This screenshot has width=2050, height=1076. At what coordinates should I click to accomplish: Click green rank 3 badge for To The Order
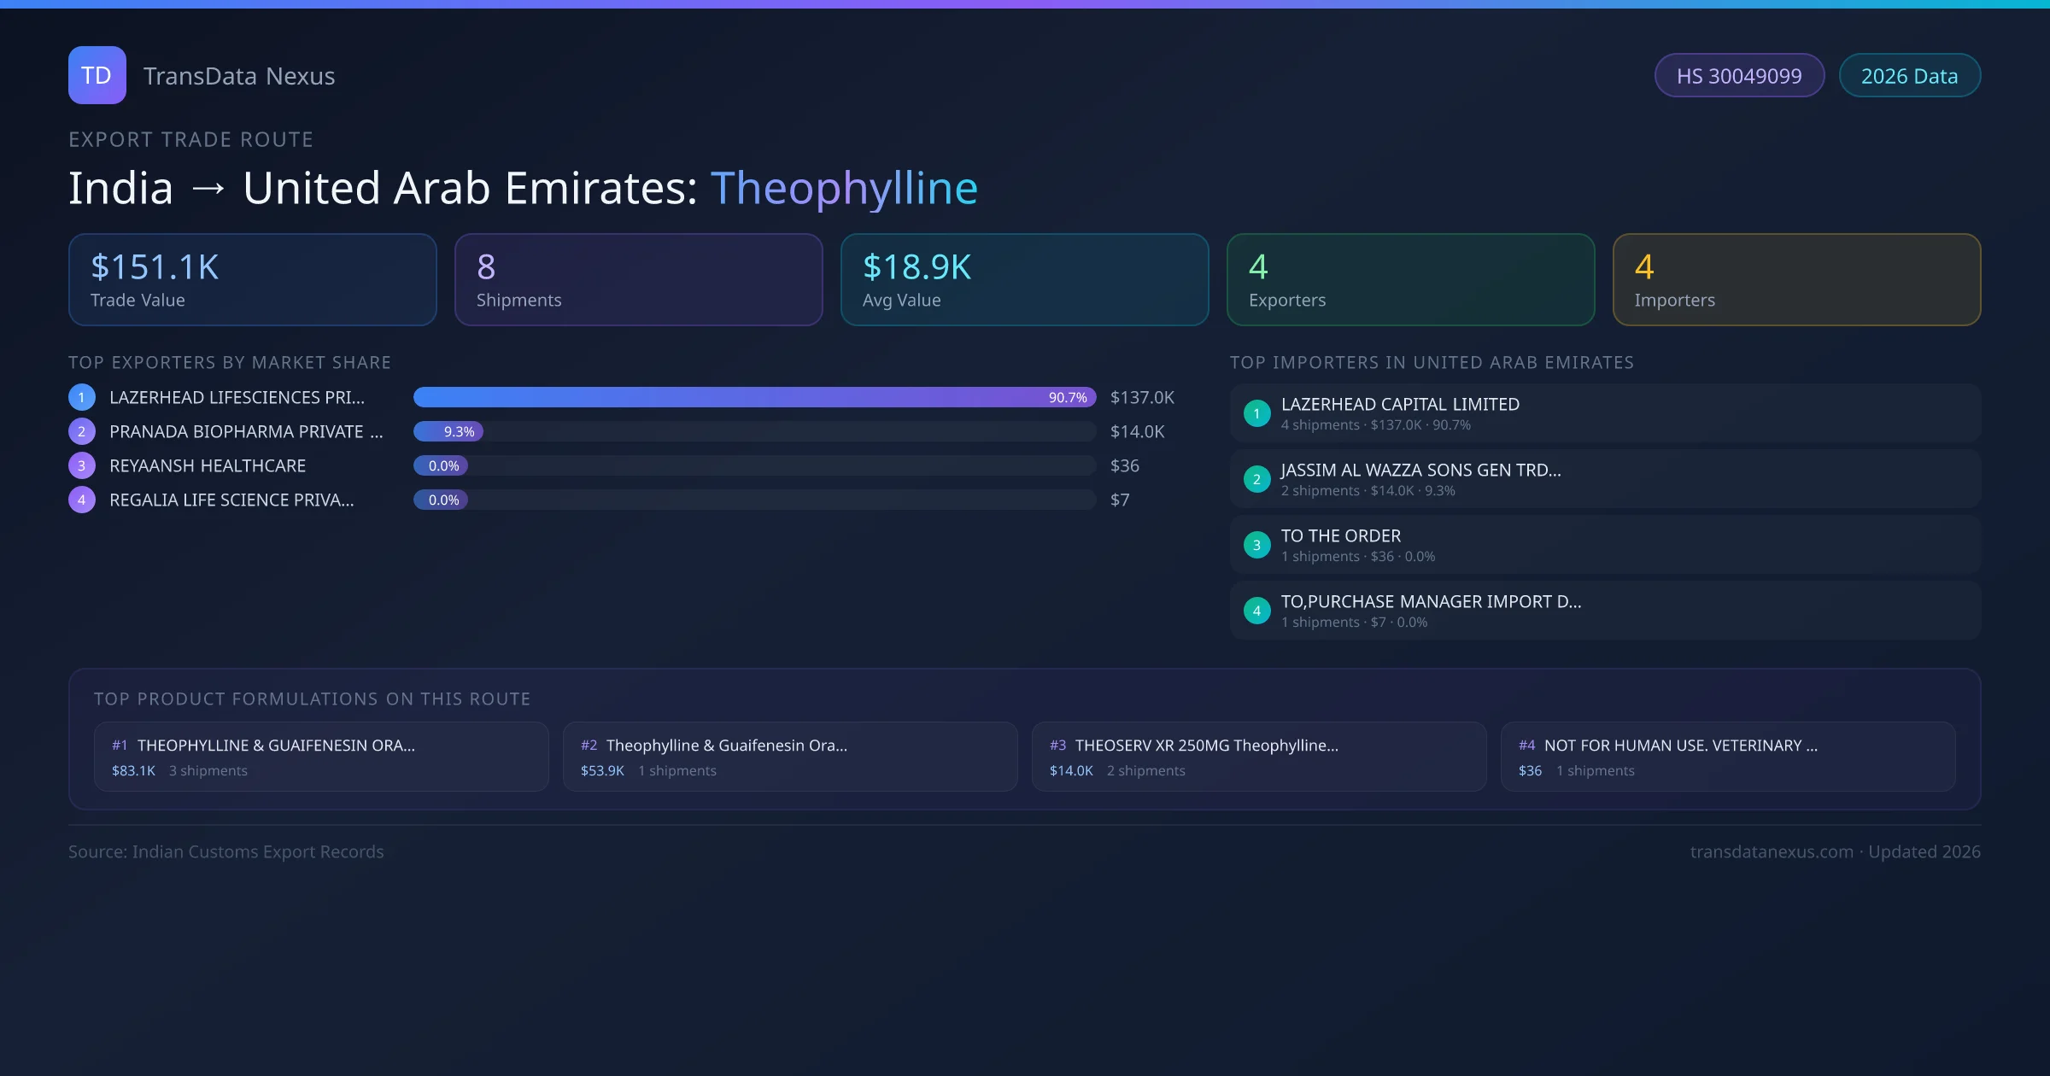[1256, 545]
